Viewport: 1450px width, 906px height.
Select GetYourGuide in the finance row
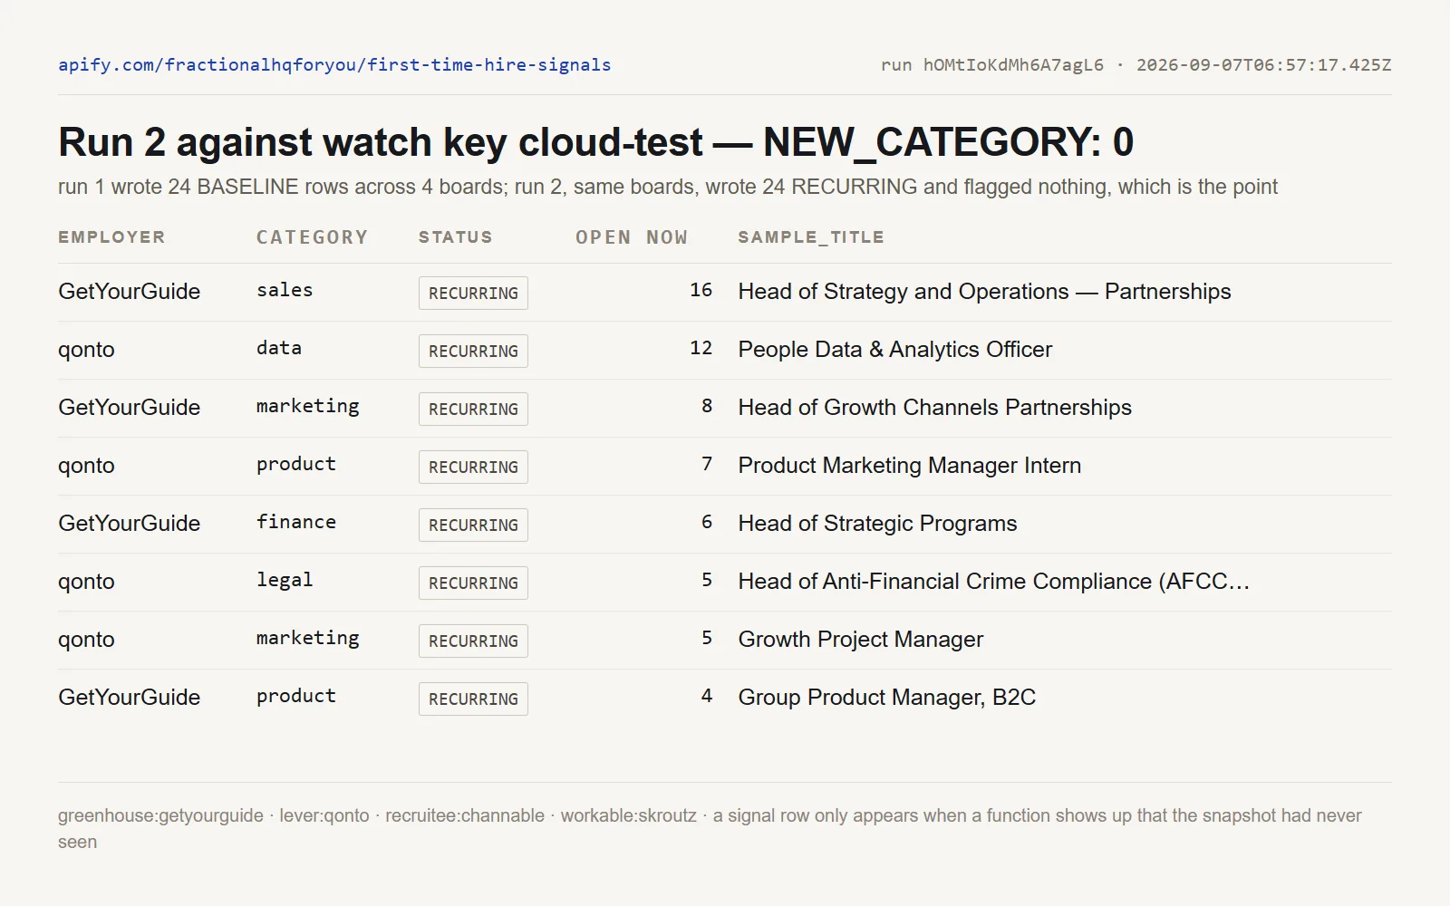(x=130, y=524)
